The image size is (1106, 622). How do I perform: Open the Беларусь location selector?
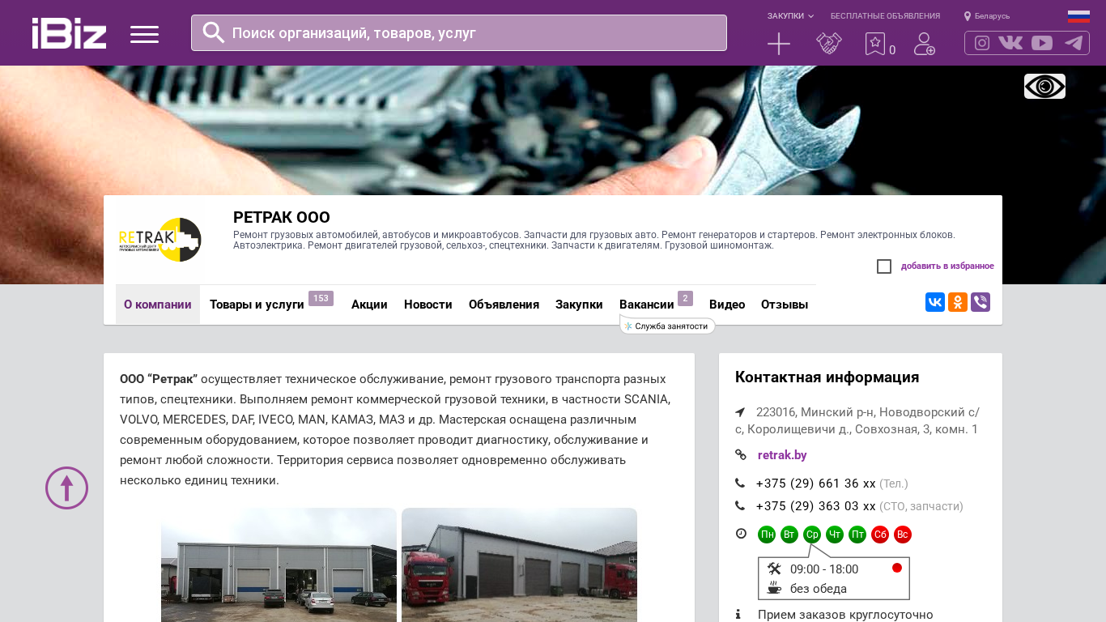click(987, 16)
